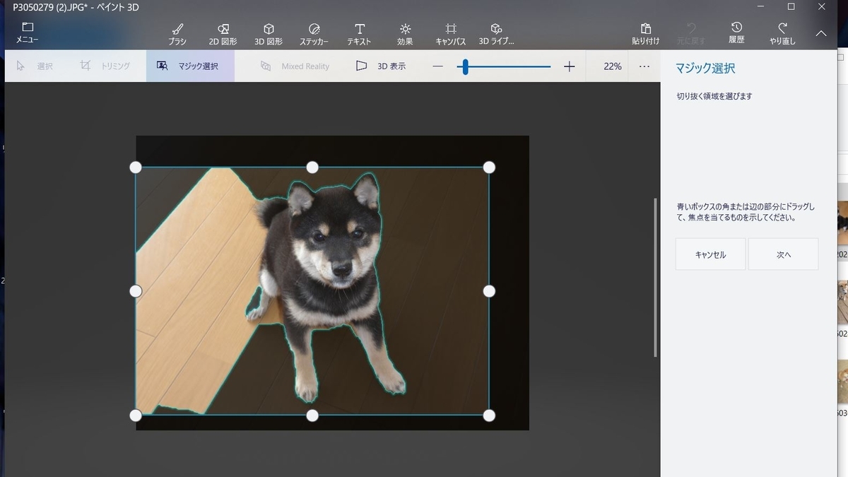Click the top-right selection box handle
This screenshot has height=477, width=848.
click(489, 167)
